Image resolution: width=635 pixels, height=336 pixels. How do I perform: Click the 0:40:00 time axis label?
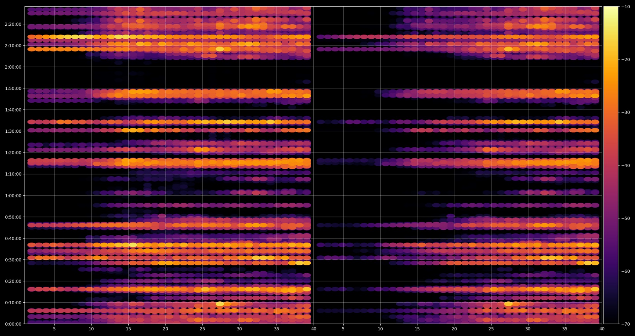(x=13, y=238)
